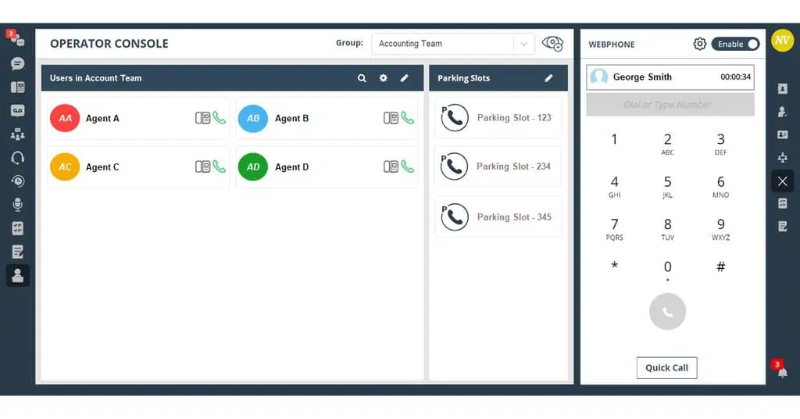The image size is (800, 419).
Task: Dial keypad digit 3 DEF
Action: click(x=720, y=143)
